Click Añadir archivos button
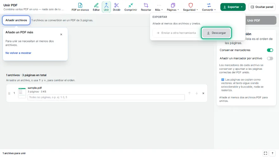Viewport: 279px width, 157px height. [x=16, y=20]
